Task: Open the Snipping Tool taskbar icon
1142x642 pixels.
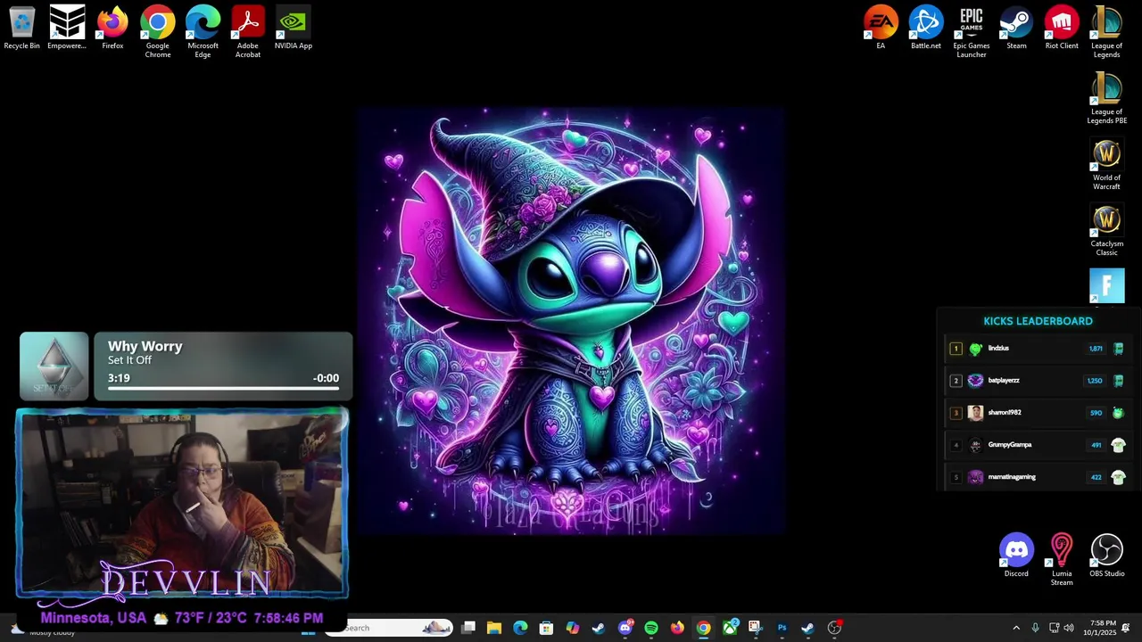Action: pos(755,628)
